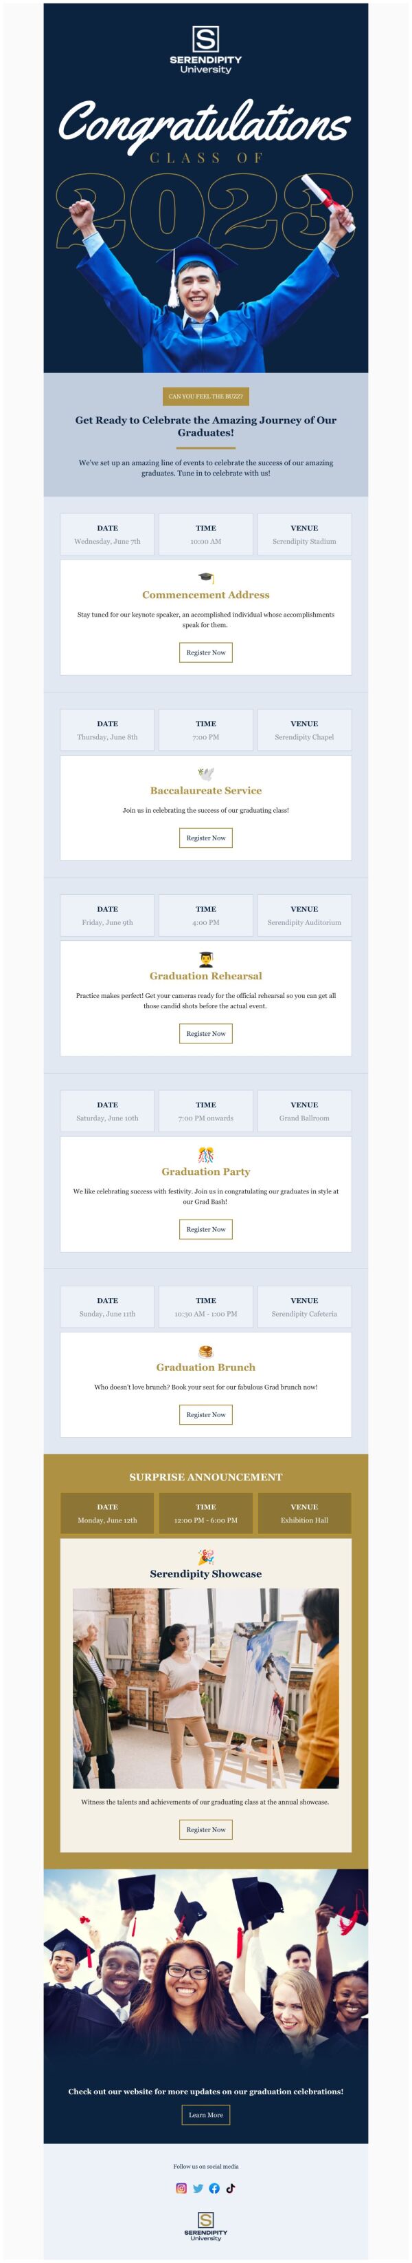Image resolution: width=412 pixels, height=2263 pixels.
Task: Click the graduate emoji above Graduation Rehearsal
Action: (x=206, y=957)
